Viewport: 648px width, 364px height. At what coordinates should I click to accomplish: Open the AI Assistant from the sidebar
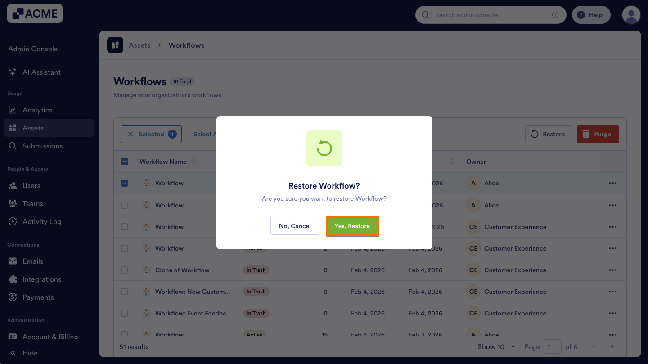[12, 72]
